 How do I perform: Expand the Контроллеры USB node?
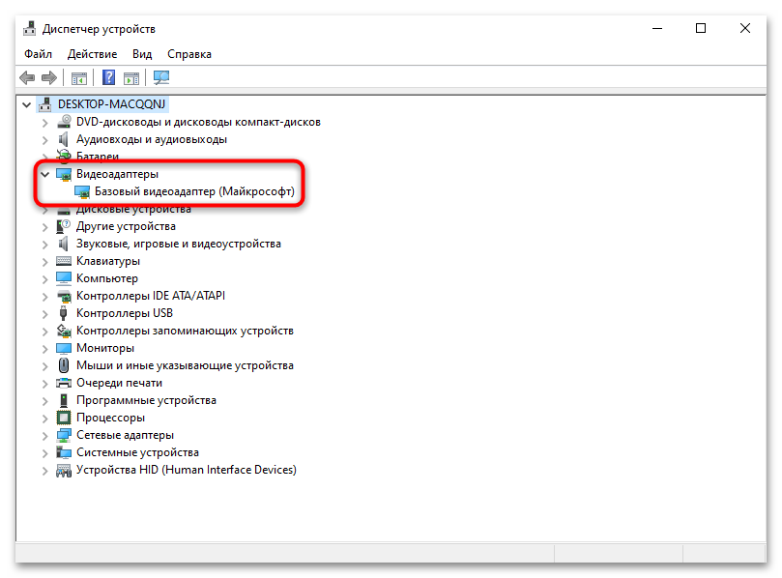[43, 312]
